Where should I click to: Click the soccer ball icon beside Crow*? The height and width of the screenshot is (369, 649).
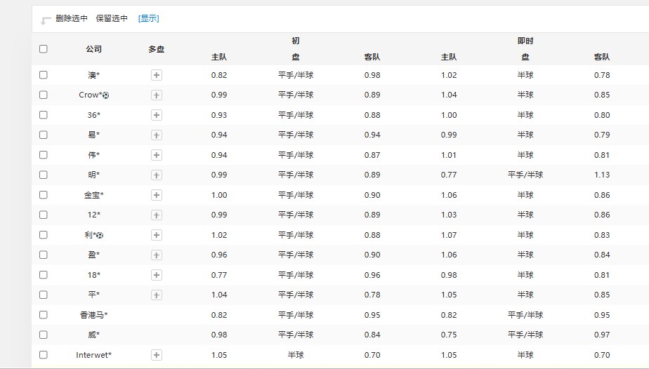coord(106,95)
